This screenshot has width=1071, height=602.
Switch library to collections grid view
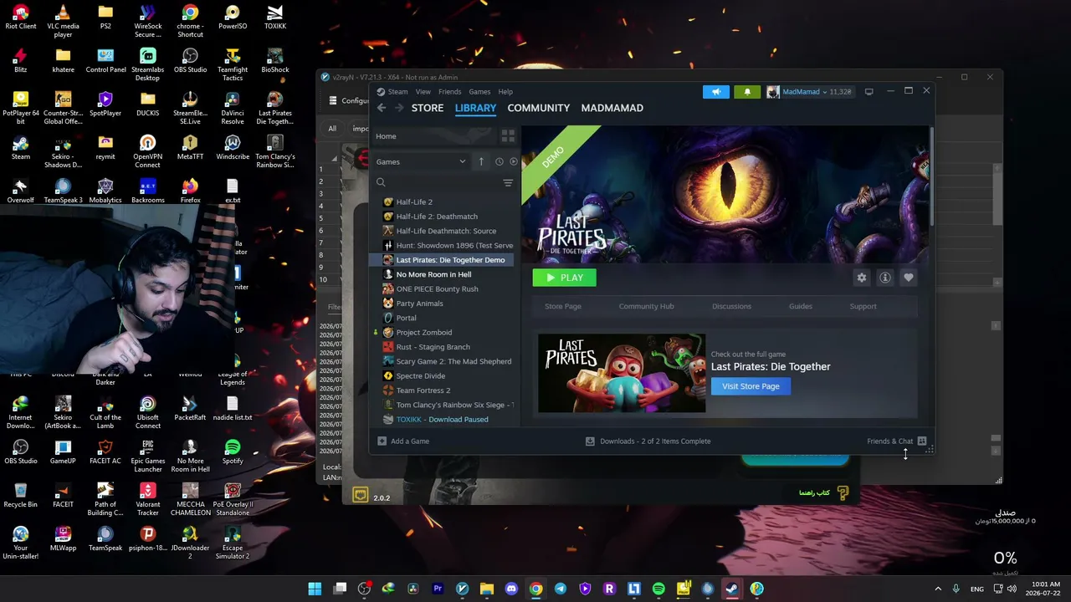coord(508,135)
